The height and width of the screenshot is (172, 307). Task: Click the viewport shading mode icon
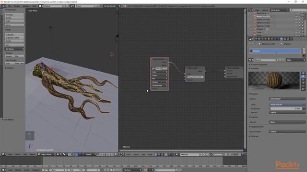[x=59, y=154]
